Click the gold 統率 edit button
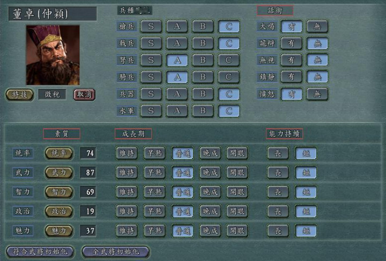This screenshot has height=261, width=386. point(59,153)
